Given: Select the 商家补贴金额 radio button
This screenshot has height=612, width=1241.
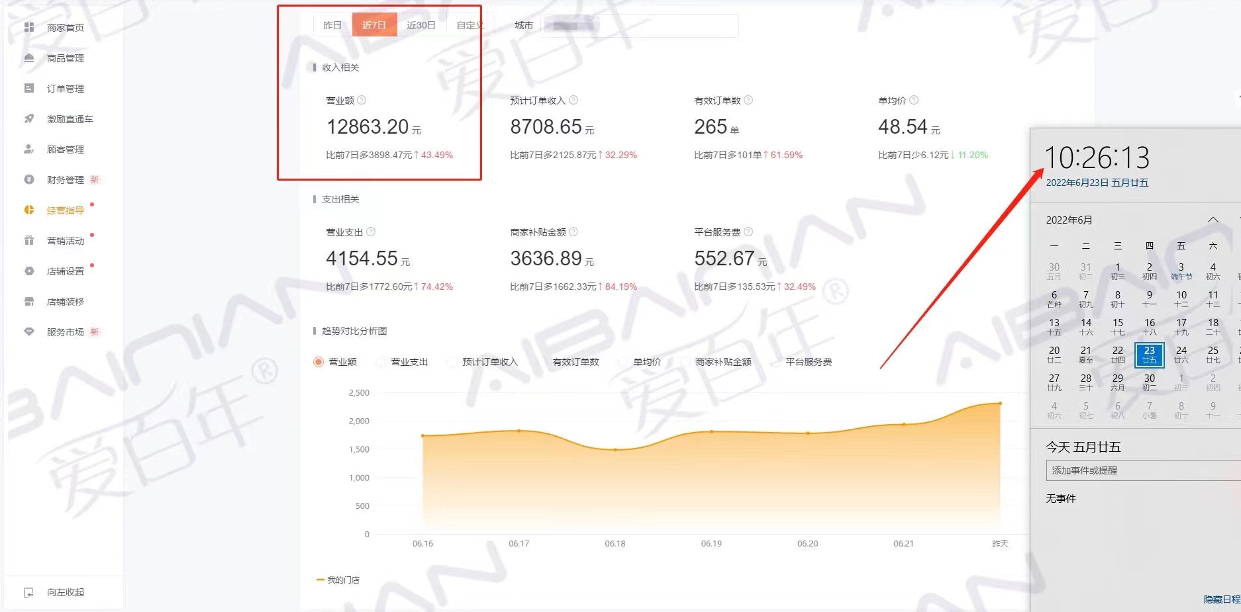Looking at the screenshot, I should pyautogui.click(x=685, y=362).
